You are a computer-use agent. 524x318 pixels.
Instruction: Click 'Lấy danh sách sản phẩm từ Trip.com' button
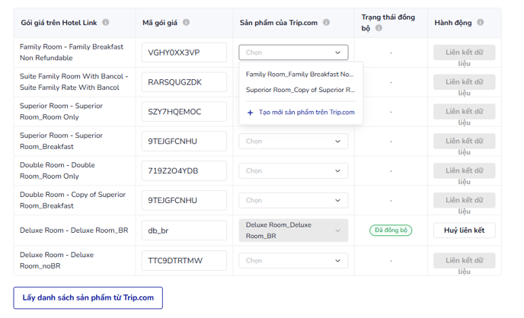[x=88, y=297]
